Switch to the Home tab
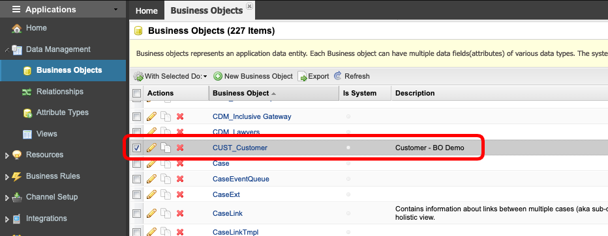This screenshot has width=608, height=236. click(147, 11)
